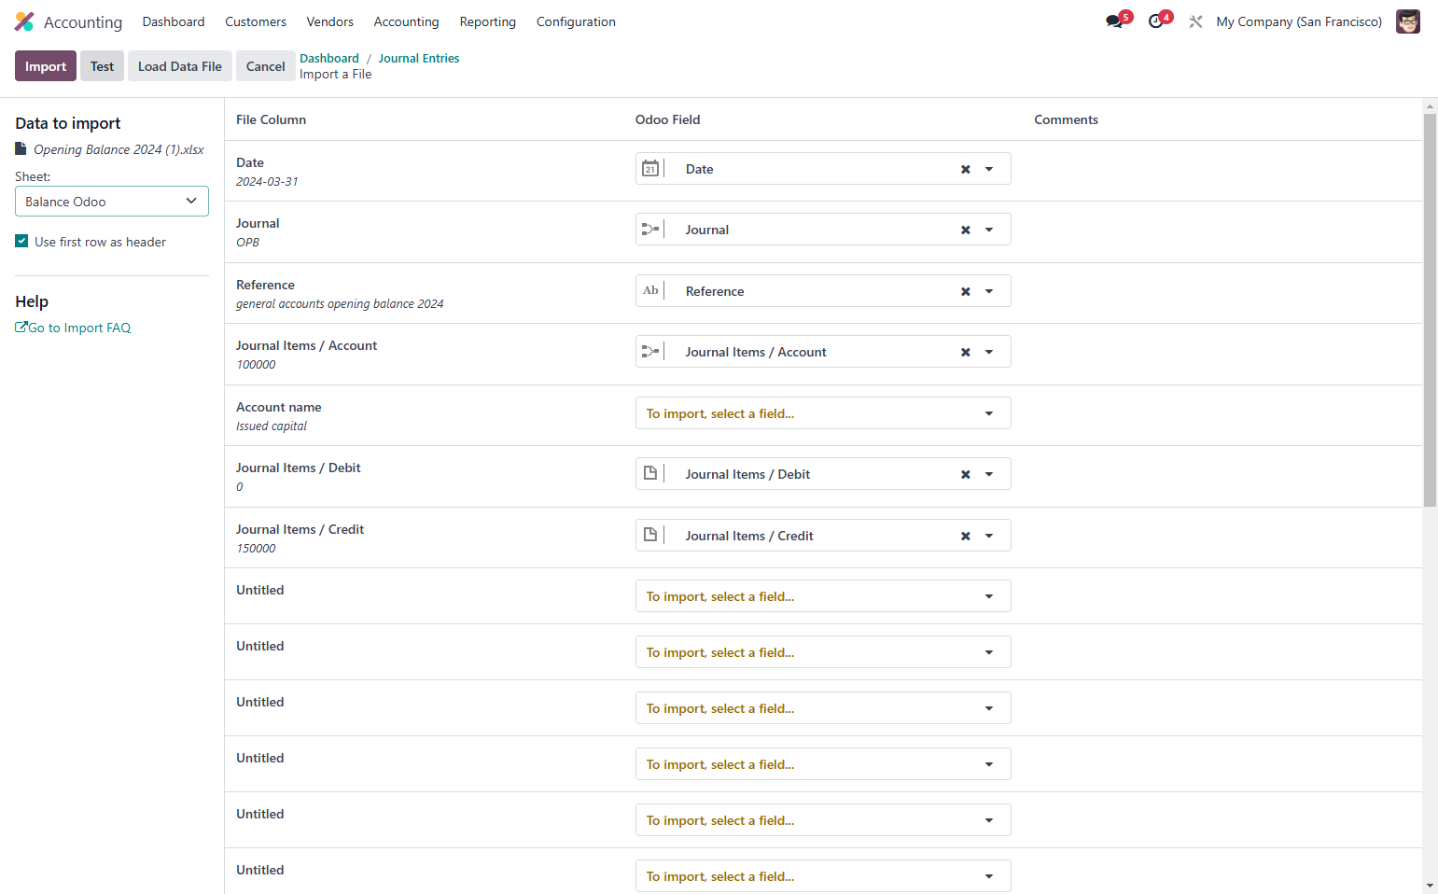Open the Vendors menu

[x=330, y=21]
